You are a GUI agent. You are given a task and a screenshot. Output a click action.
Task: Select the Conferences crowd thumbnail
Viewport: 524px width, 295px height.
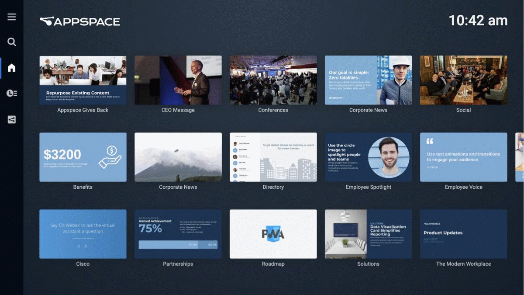point(273,80)
